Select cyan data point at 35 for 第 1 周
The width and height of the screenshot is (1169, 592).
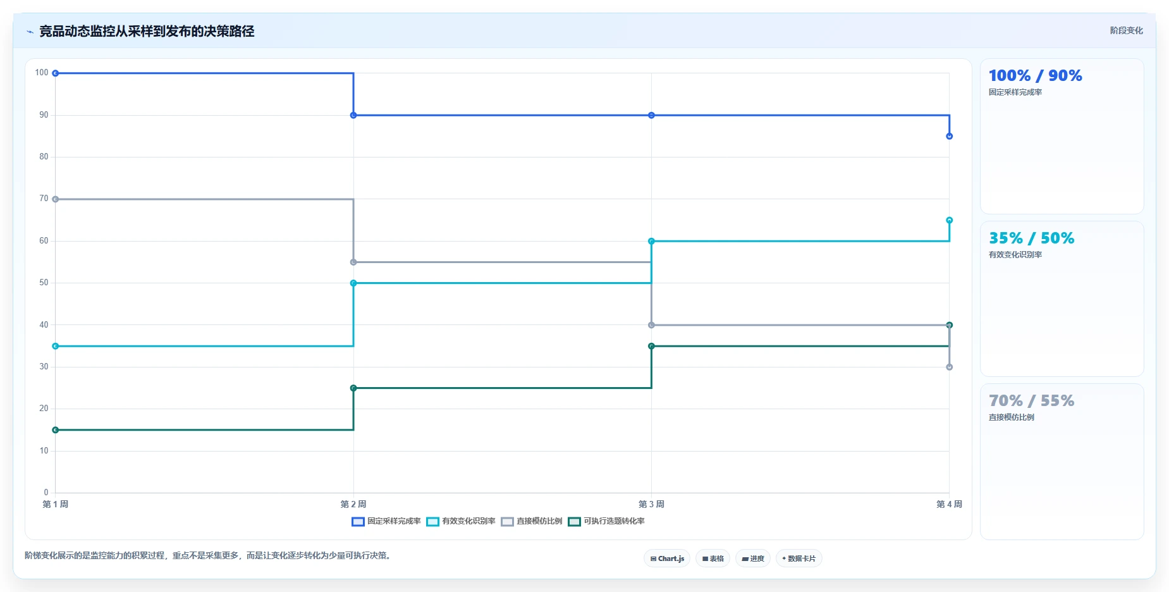click(56, 346)
